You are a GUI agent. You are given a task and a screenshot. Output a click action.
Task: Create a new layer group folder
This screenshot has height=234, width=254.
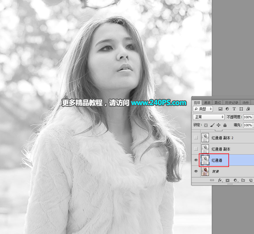click(x=243, y=180)
